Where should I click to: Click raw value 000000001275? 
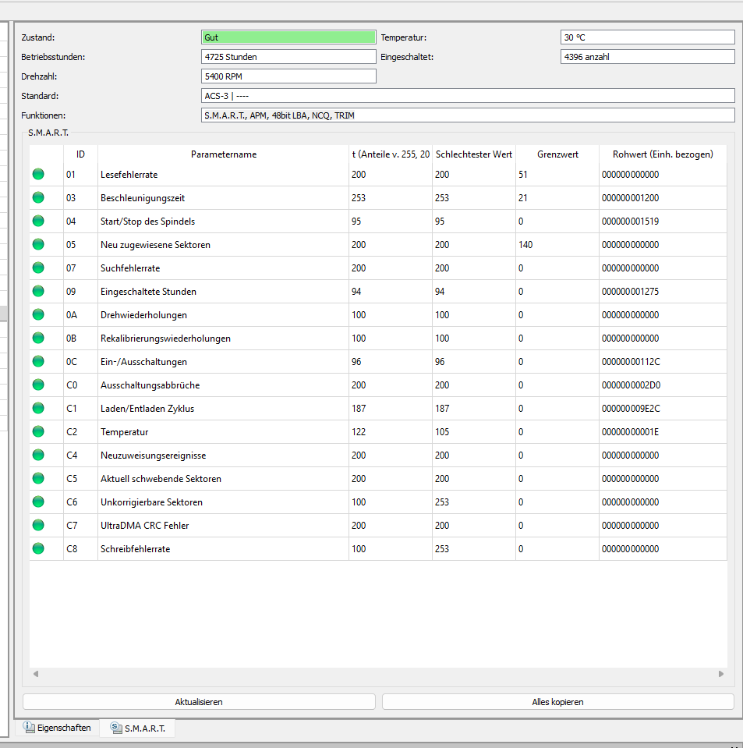(630, 292)
